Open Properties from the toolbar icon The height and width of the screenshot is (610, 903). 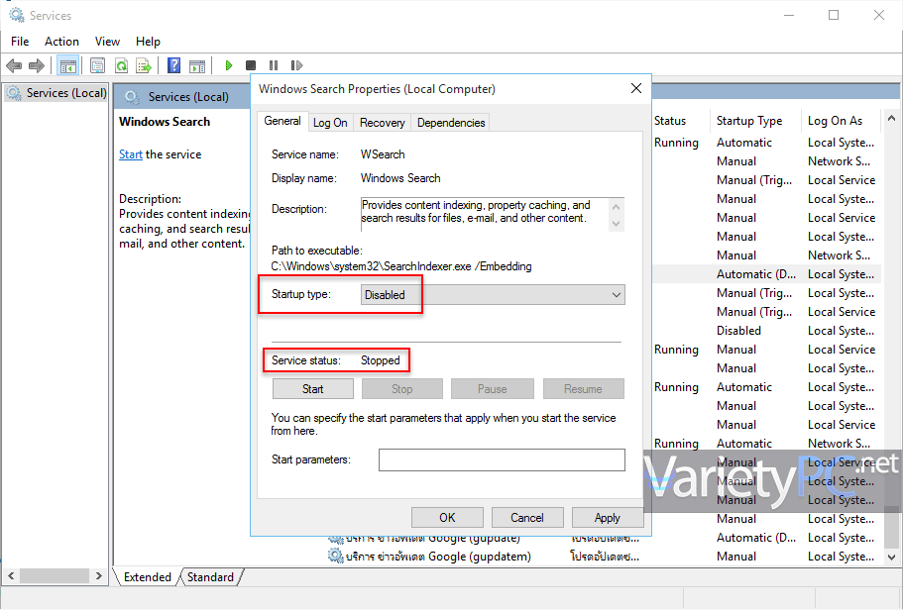coord(97,65)
